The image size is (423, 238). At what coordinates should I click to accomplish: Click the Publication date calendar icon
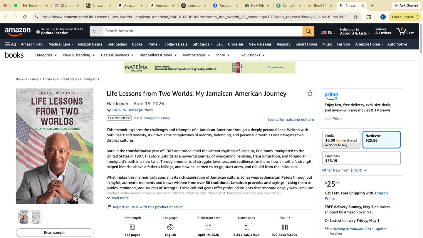[208, 227]
